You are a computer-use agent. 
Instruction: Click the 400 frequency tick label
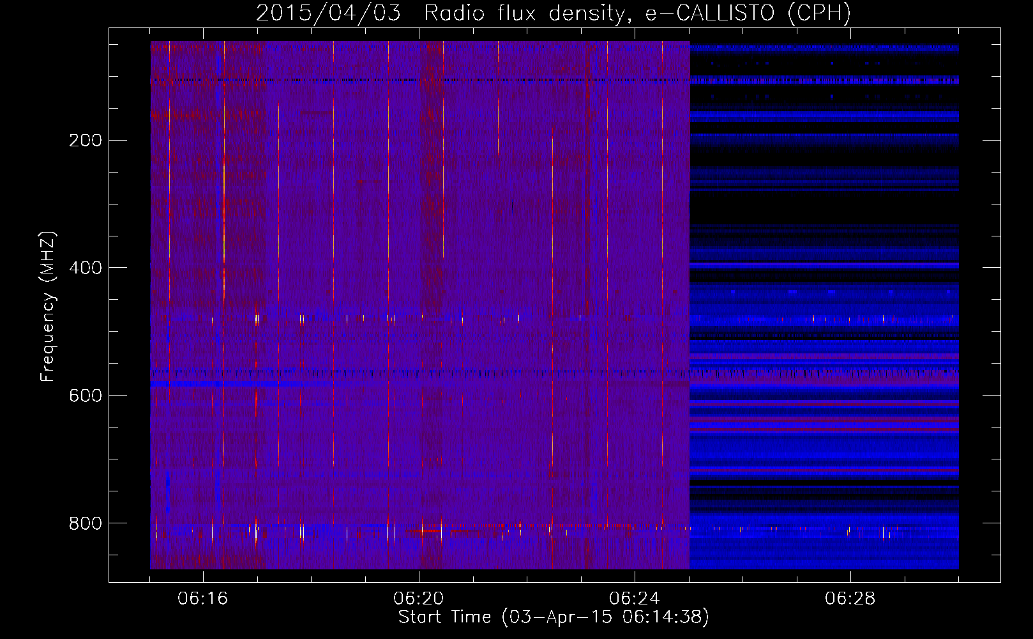point(86,268)
